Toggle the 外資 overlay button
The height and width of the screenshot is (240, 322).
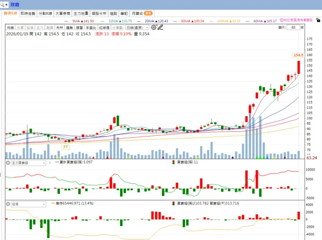(x=20, y=27)
